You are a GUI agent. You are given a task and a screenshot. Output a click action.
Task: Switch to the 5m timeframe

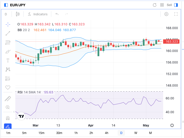tap(24, 133)
